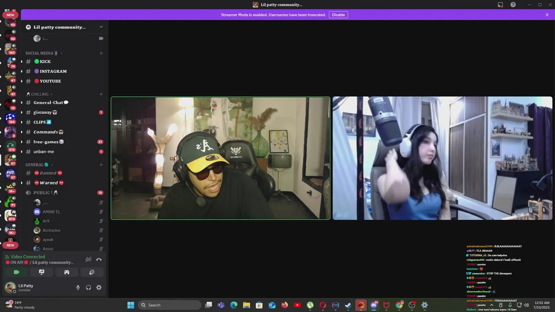Toggle noise suppression icon
Screen dimensions: 555x312
(x=88, y=260)
